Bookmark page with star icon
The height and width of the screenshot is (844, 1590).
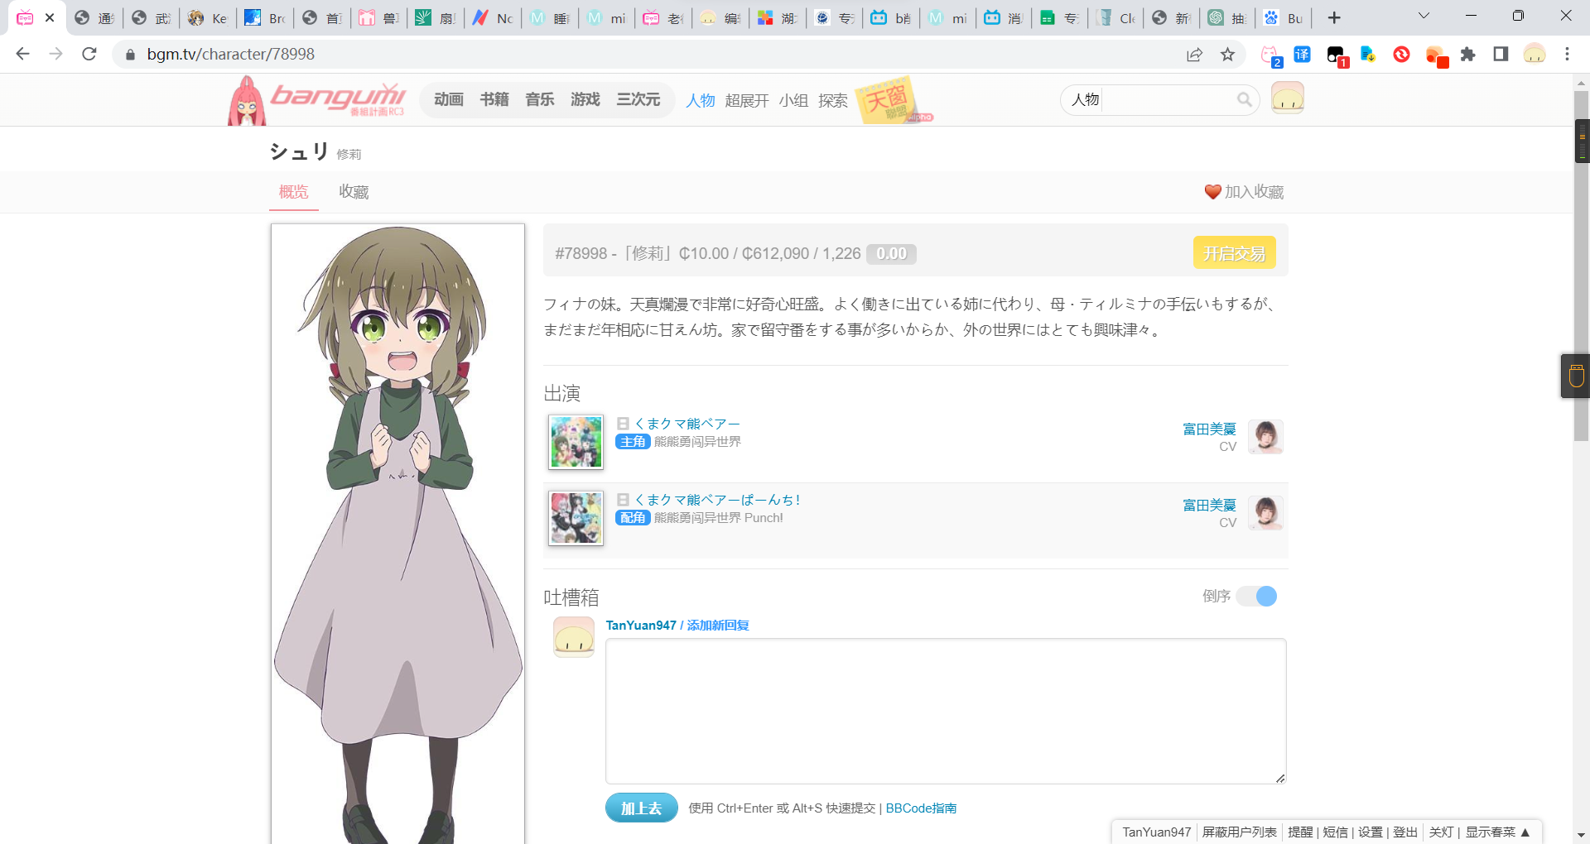[x=1227, y=55]
